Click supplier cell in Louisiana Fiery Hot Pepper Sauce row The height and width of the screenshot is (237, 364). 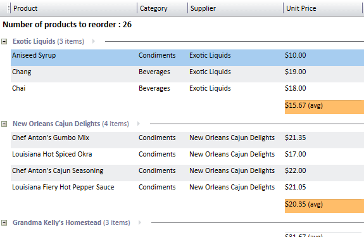tap(232, 188)
